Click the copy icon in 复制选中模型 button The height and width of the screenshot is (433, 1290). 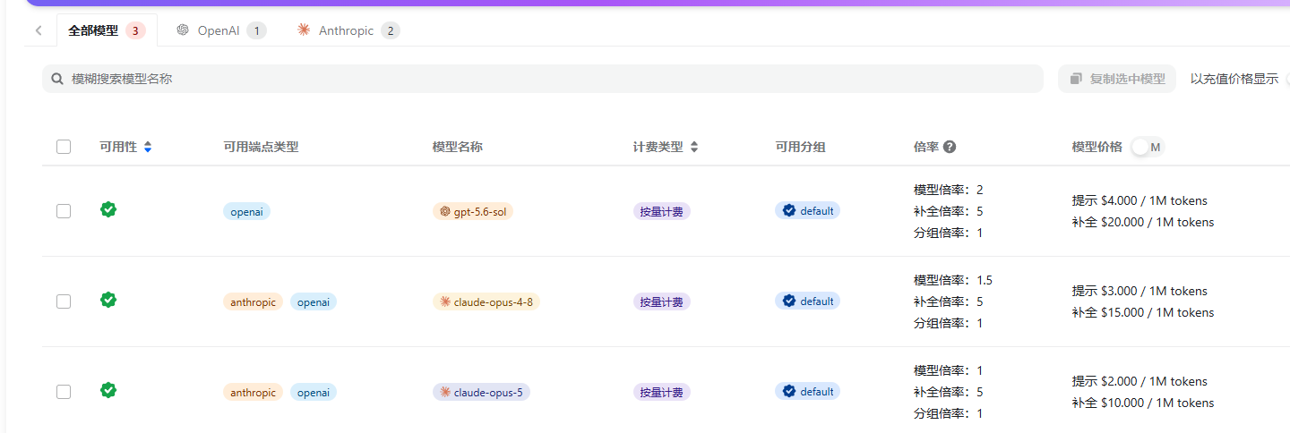[1076, 79]
